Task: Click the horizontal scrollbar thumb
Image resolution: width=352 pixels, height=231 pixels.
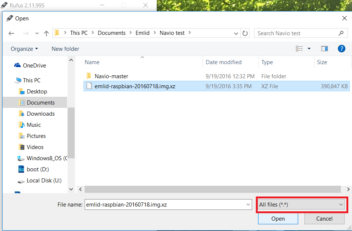Action: tap(212, 189)
